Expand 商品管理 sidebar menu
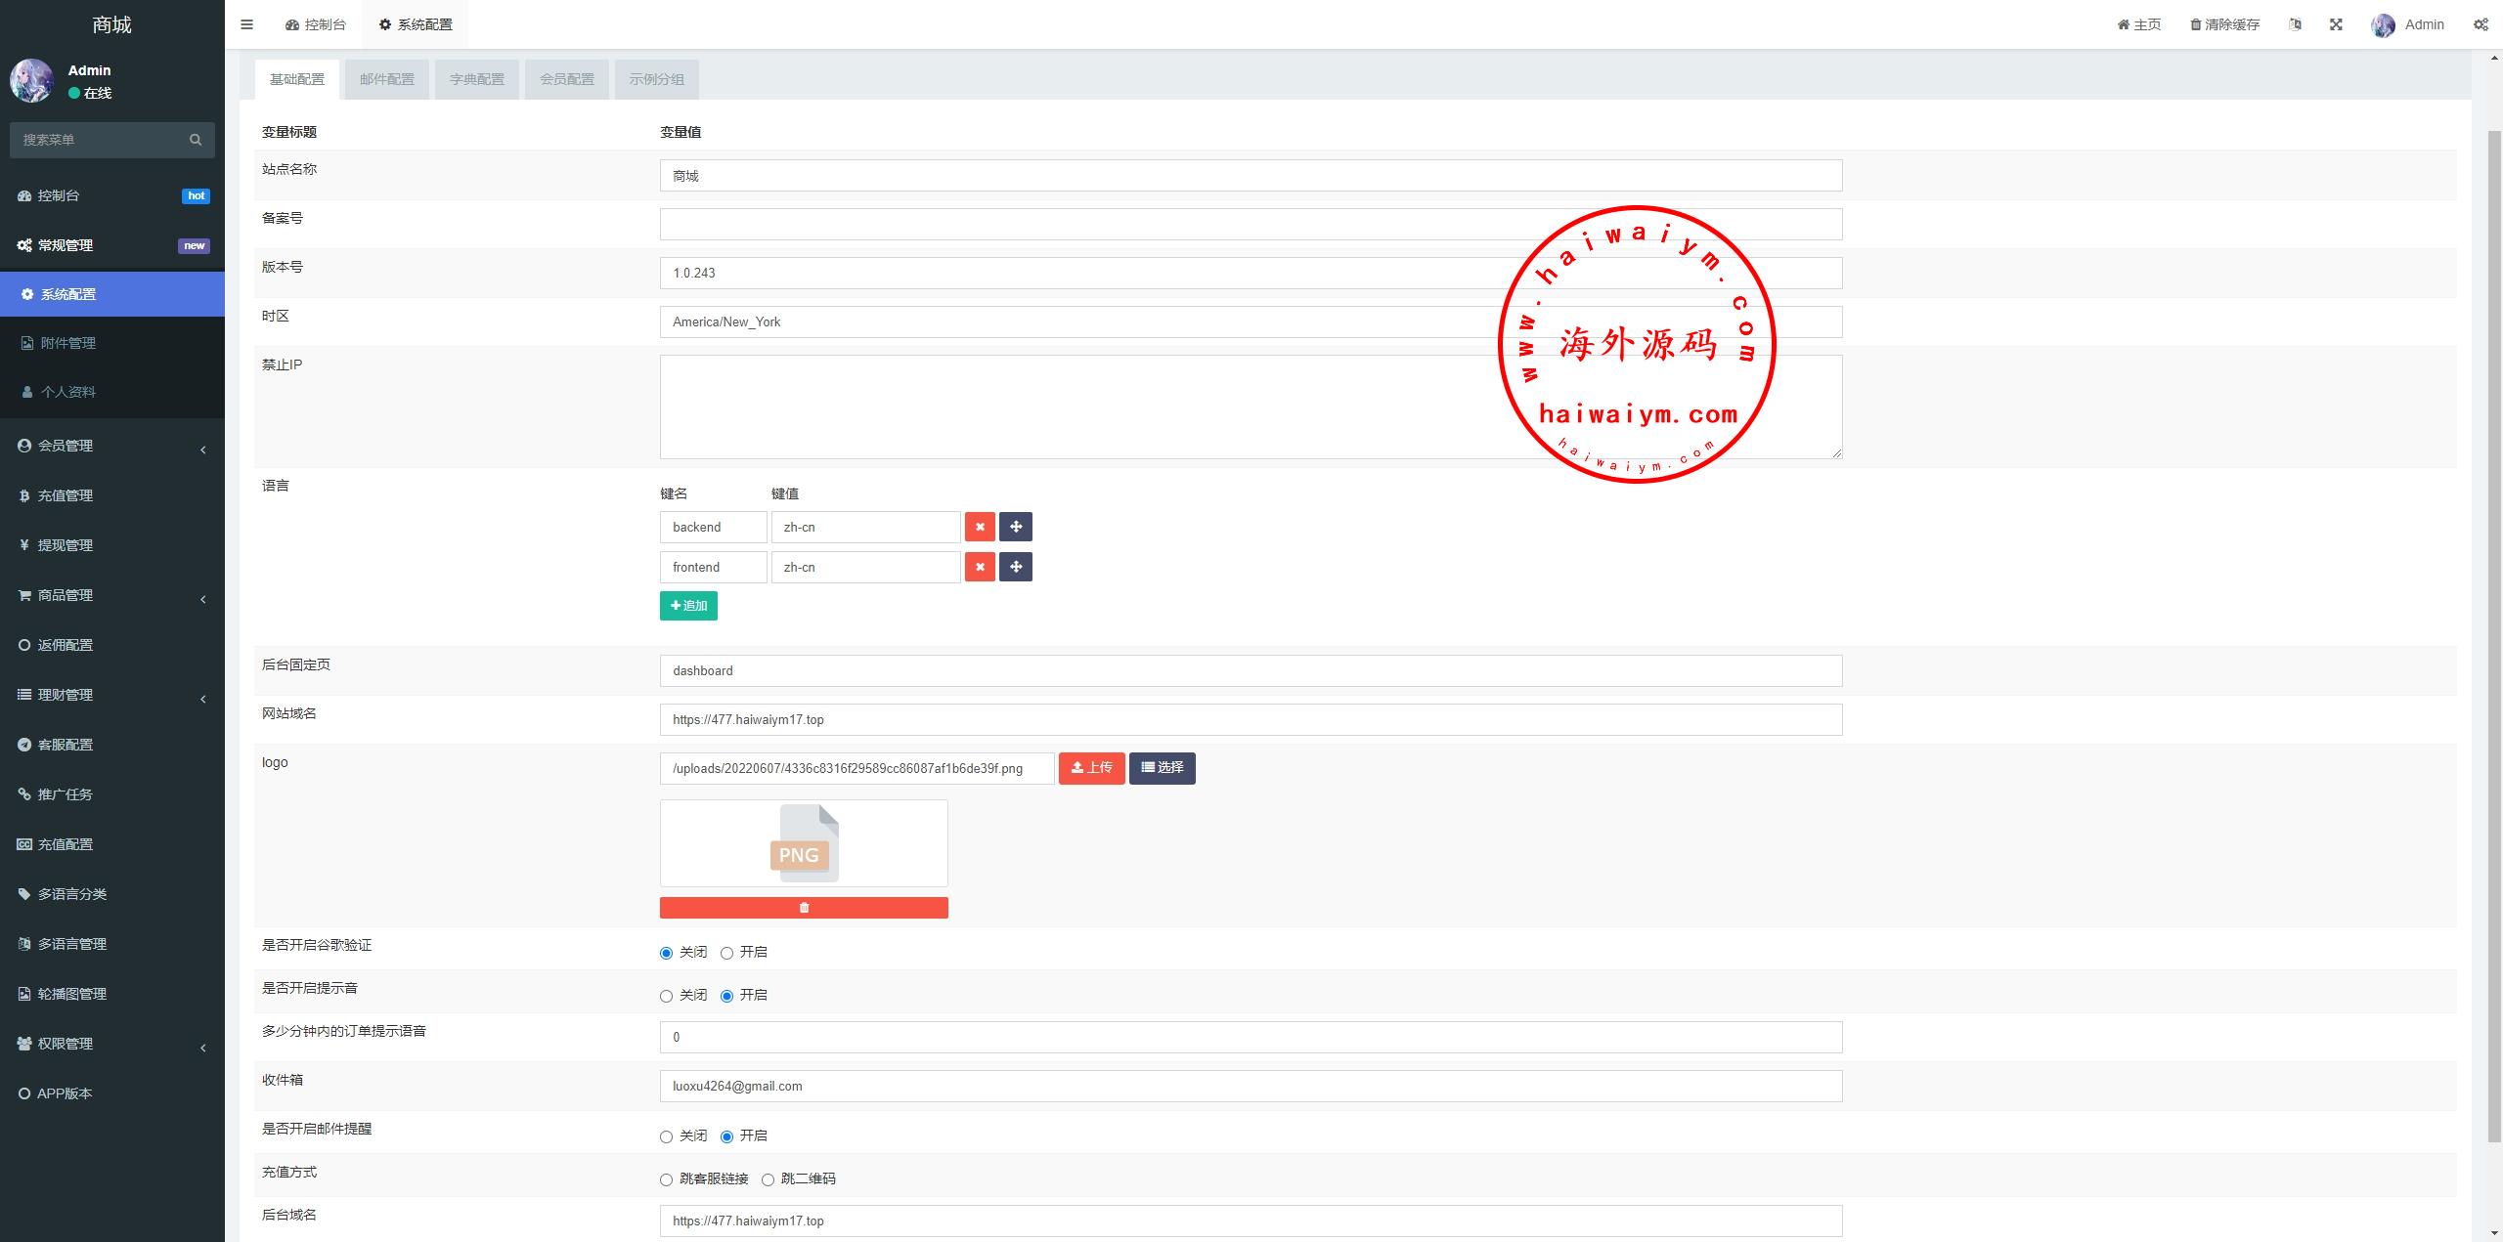Screen dimensions: 2503x1242 point(112,595)
